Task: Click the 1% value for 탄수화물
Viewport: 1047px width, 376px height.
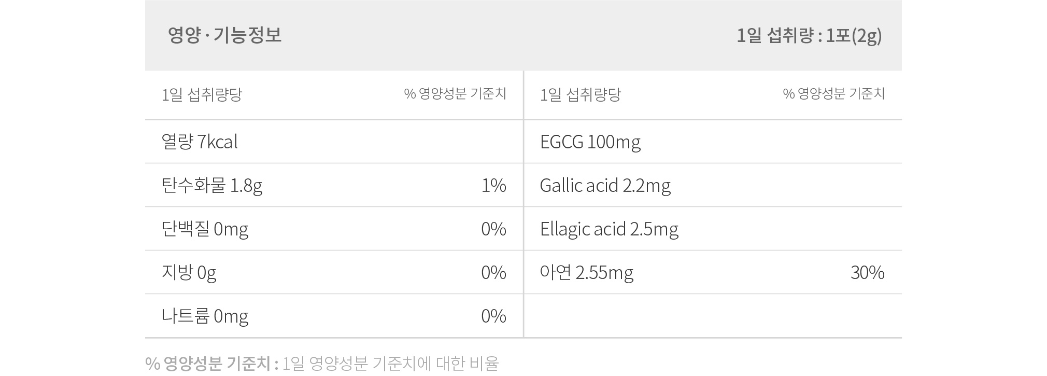Action: [x=493, y=186]
